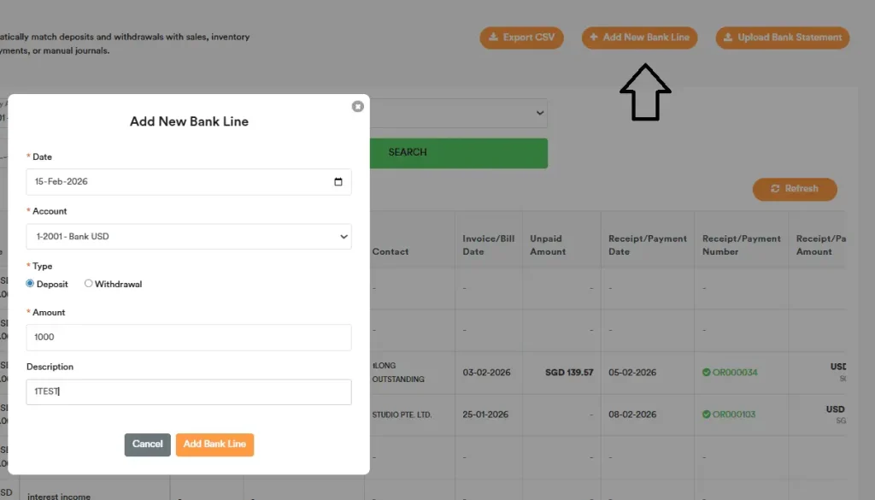This screenshot has width=875, height=500.
Task: Refresh the bank lines table
Action: 795,189
